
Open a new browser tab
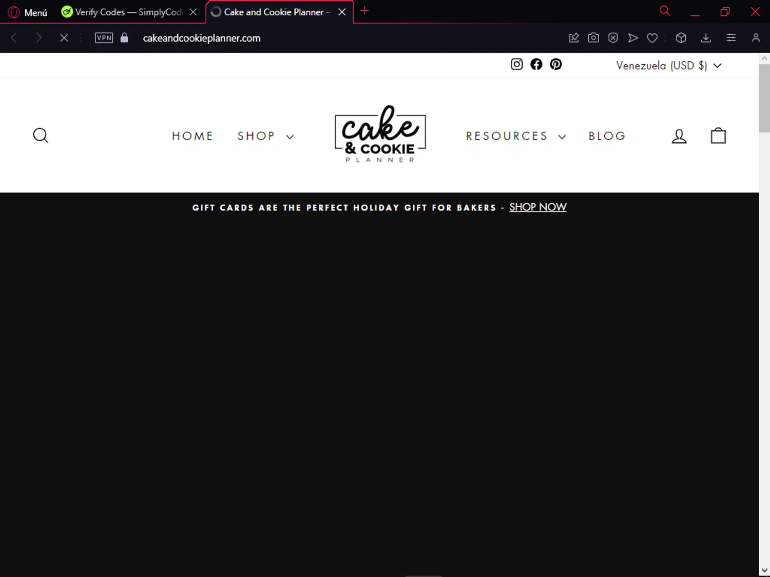364,11
